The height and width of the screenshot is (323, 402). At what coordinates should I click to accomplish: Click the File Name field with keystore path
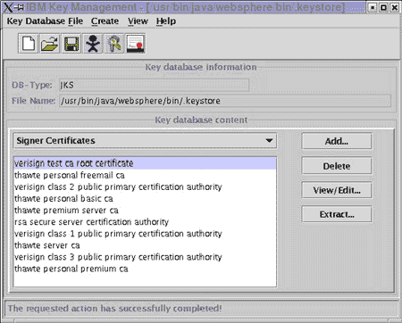(225, 101)
